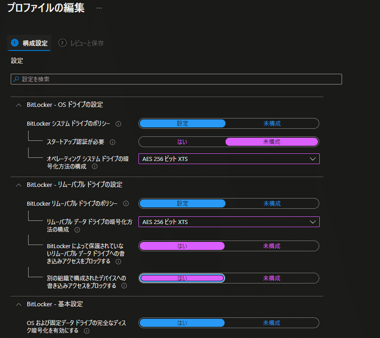Open the ellipsis menu next to プロファイルの編集

click(99, 8)
